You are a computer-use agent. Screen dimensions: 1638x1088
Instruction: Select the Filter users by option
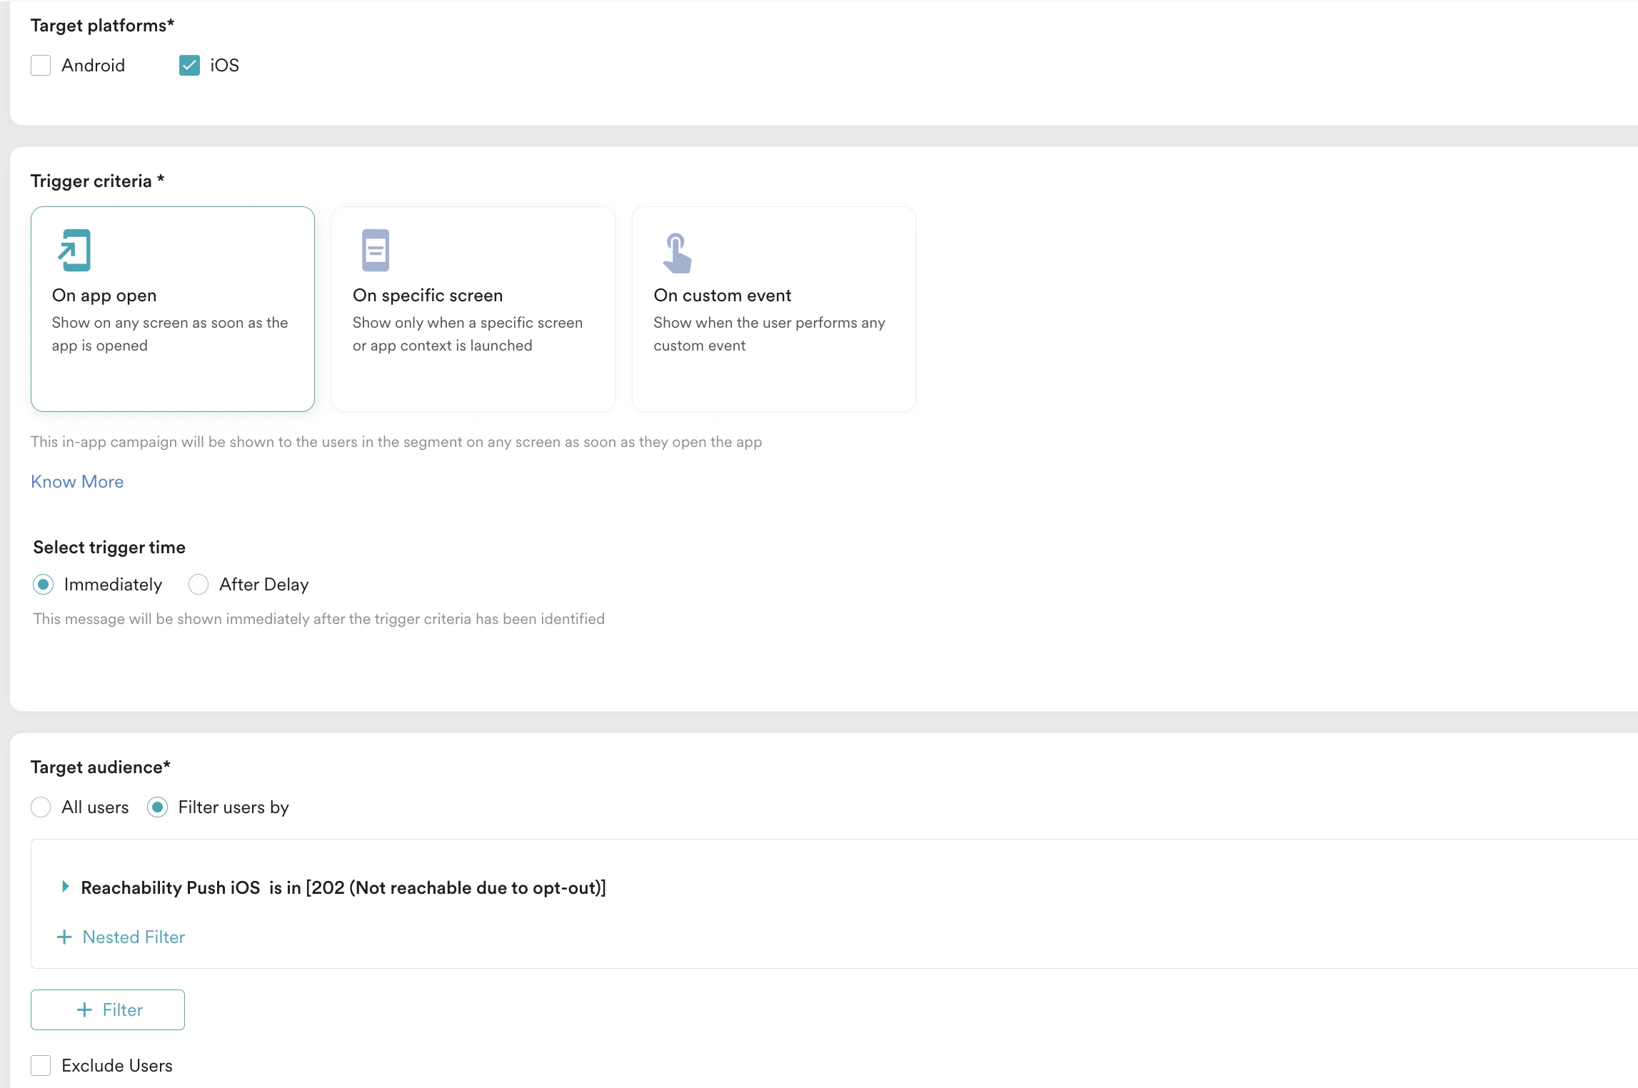tap(157, 807)
